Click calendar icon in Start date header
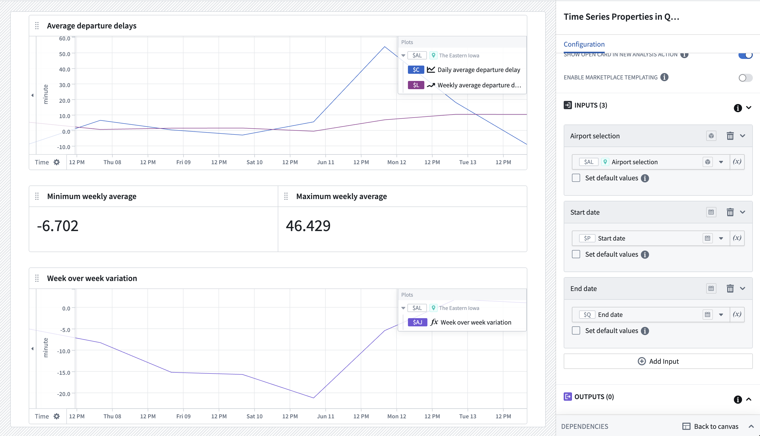Image resolution: width=760 pixels, height=436 pixels. pos(711,212)
